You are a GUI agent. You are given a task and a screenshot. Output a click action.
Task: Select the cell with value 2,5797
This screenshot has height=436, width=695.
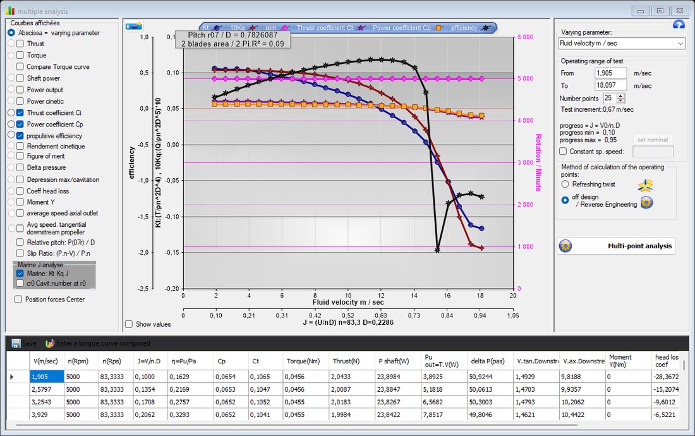tap(47, 389)
